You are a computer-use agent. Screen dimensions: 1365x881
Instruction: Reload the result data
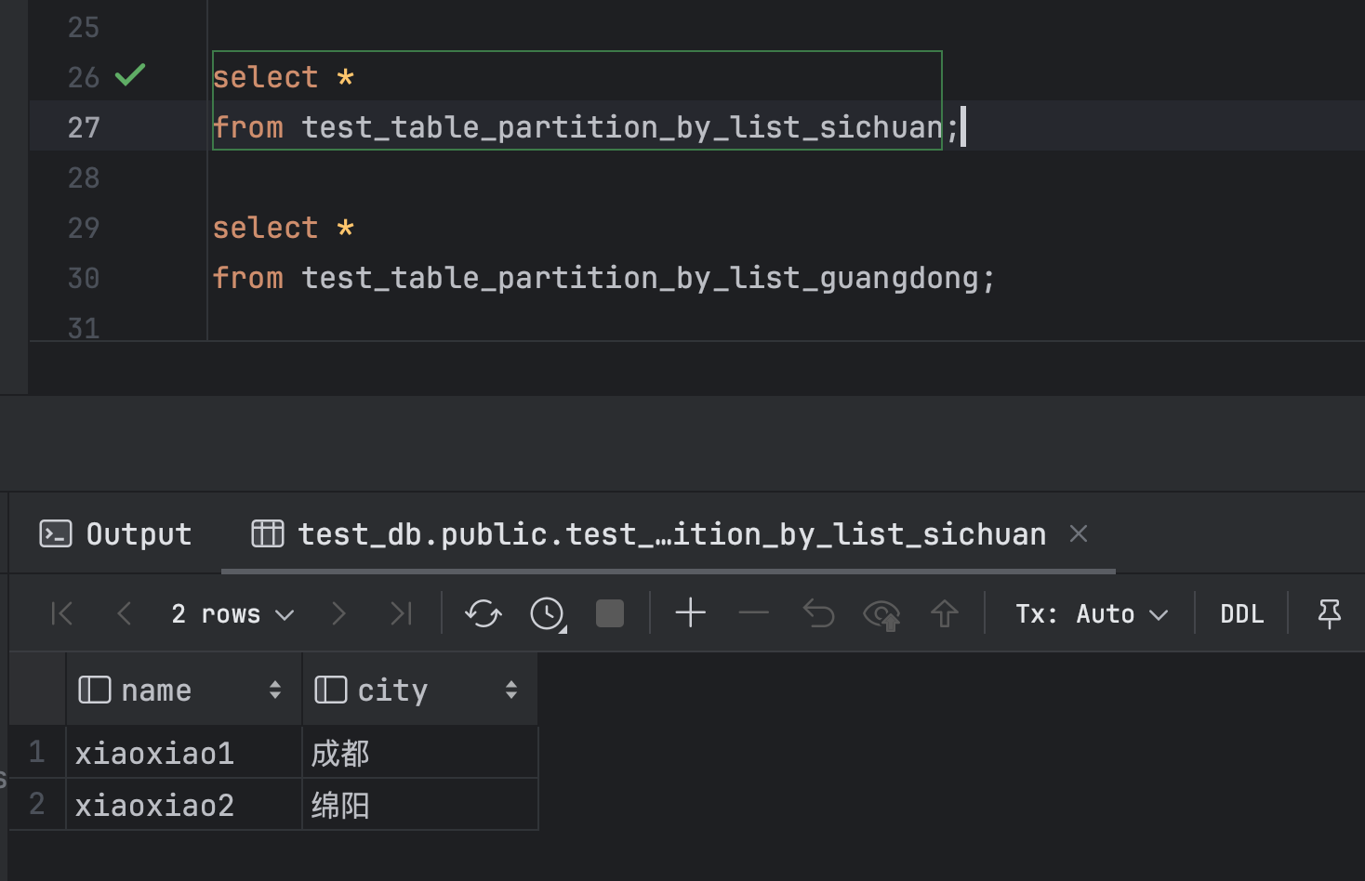(484, 613)
